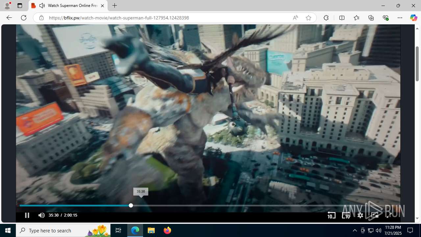Open browser Extensions menu

coord(326,18)
